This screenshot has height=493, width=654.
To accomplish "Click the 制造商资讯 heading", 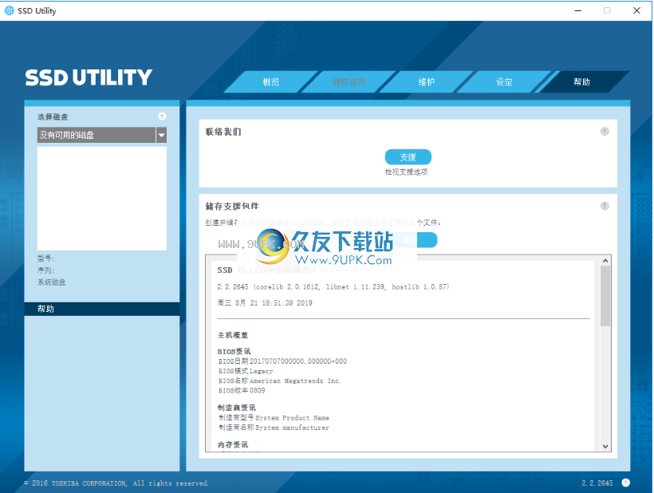I will 237,408.
